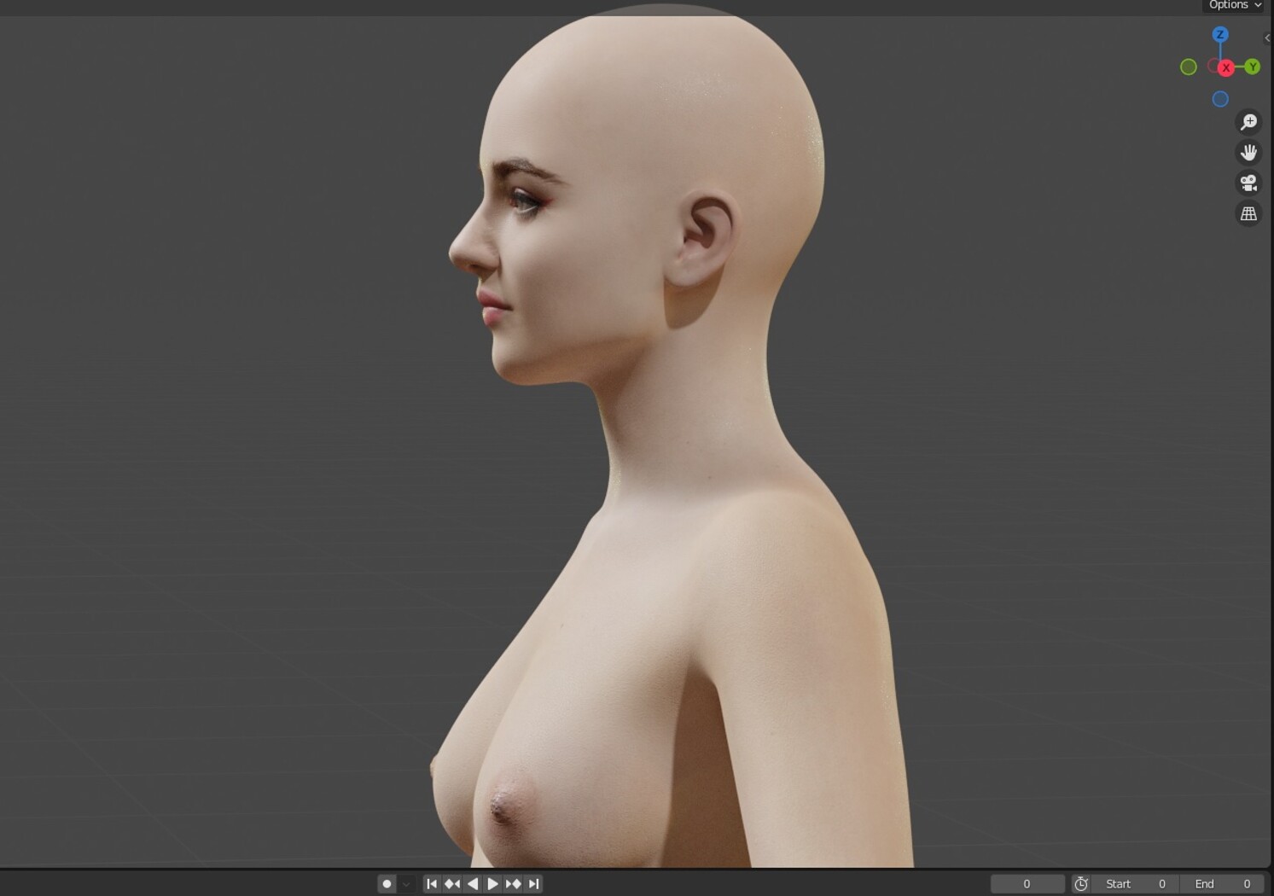The image size is (1274, 896).
Task: Toggle the camera view icon
Action: 1248,183
